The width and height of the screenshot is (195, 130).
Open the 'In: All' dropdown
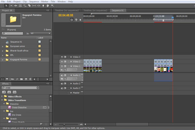40,33
